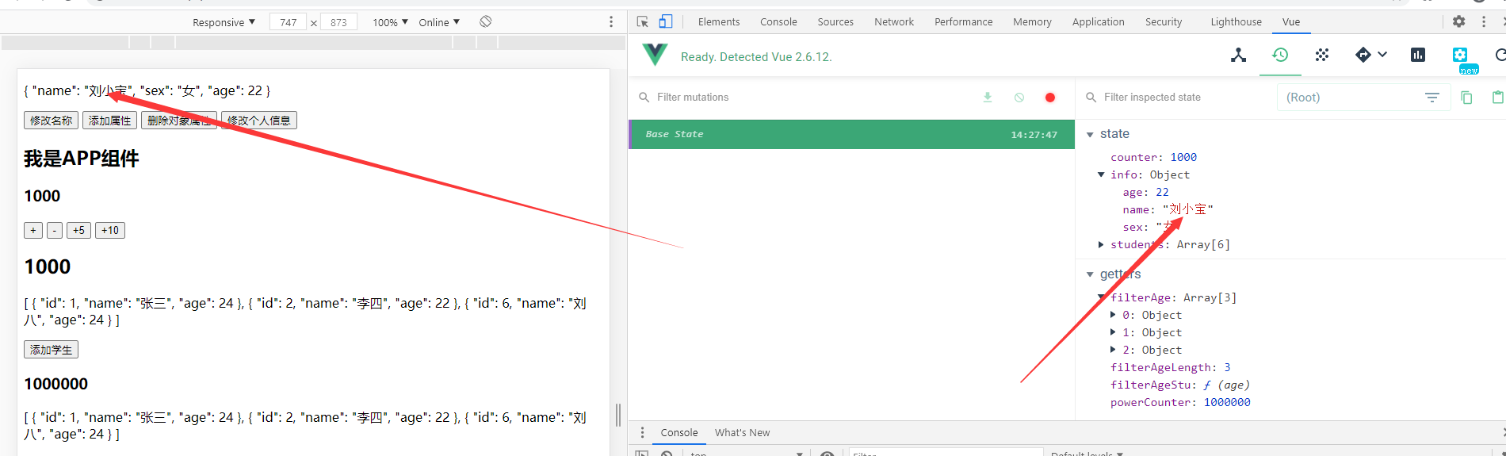Switch to the Elements tab

pos(719,21)
